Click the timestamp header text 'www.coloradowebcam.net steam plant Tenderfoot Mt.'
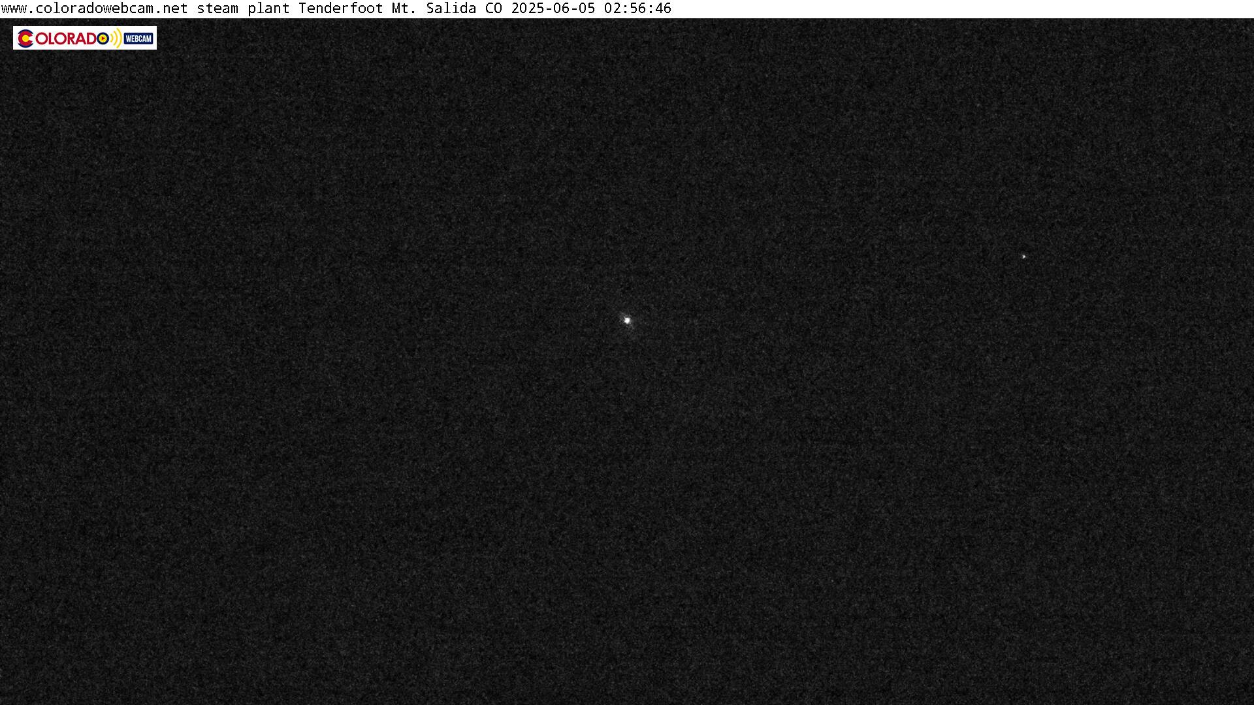The image size is (1254, 705). coord(209,8)
